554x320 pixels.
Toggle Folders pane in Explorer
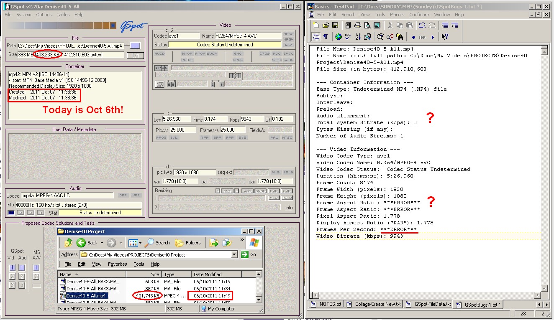(x=188, y=243)
